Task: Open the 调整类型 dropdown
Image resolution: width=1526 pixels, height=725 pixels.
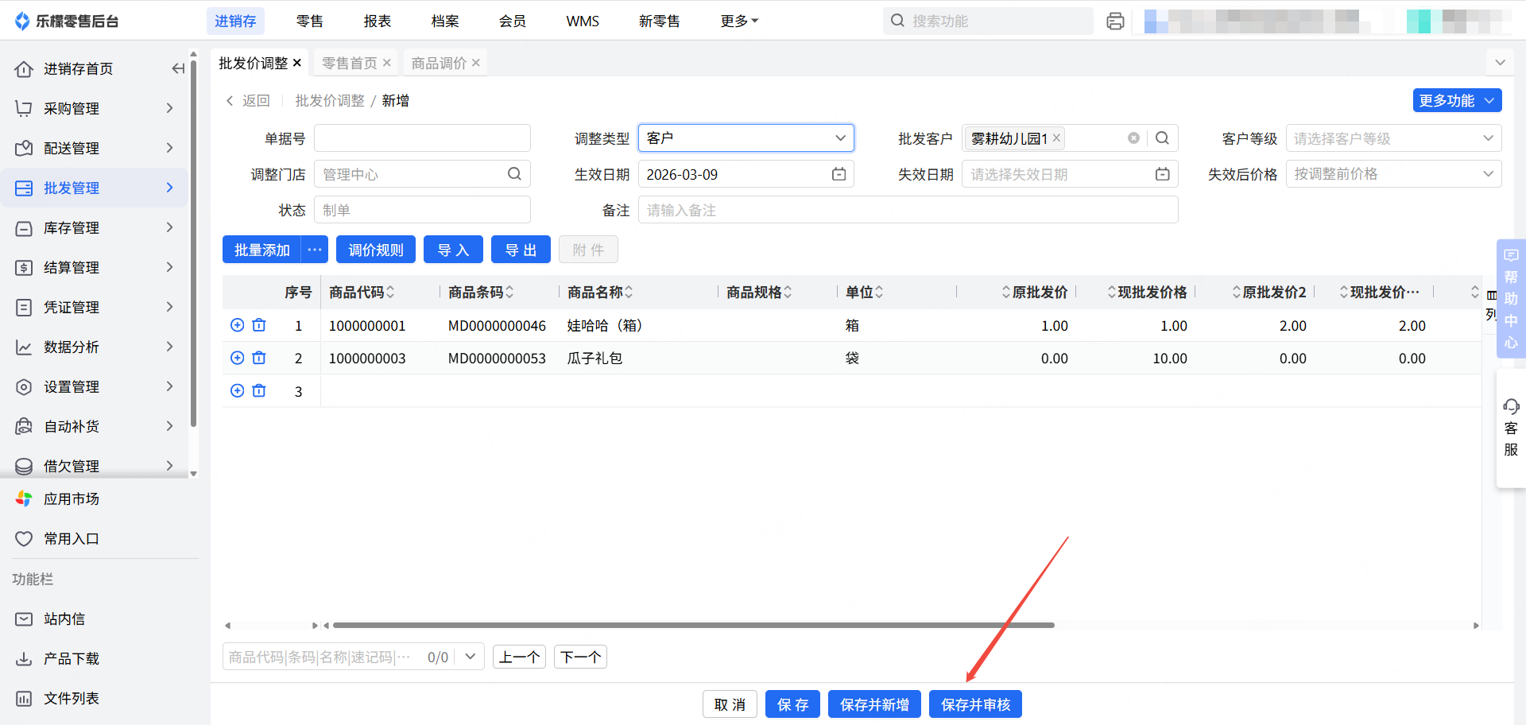Action: coord(746,138)
